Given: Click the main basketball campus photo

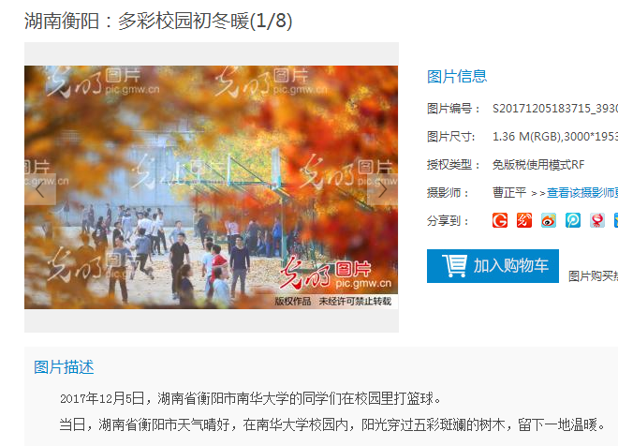Looking at the screenshot, I should pos(212,187).
